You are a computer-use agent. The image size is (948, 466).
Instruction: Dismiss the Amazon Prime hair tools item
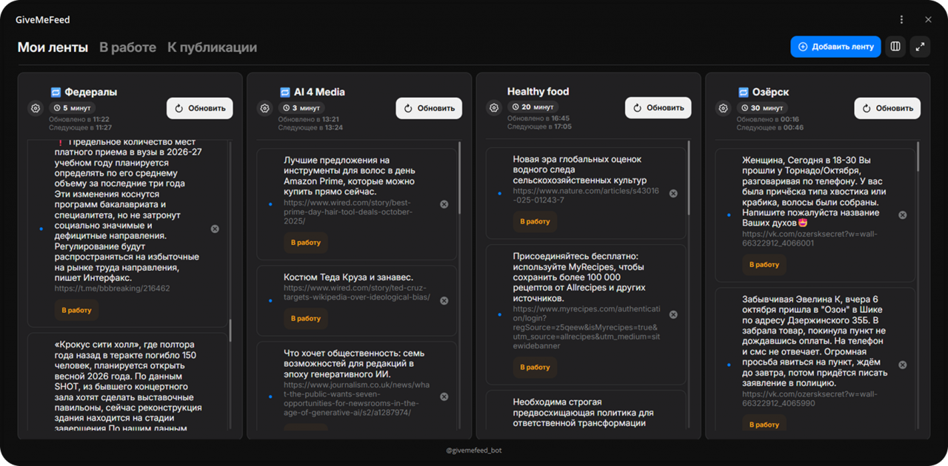[444, 204]
